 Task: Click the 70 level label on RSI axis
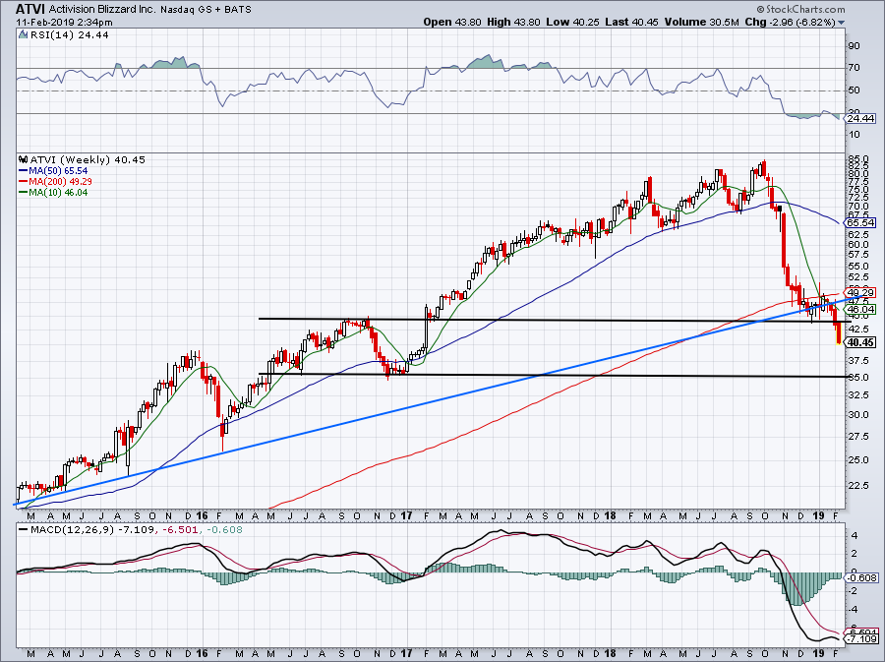854,68
